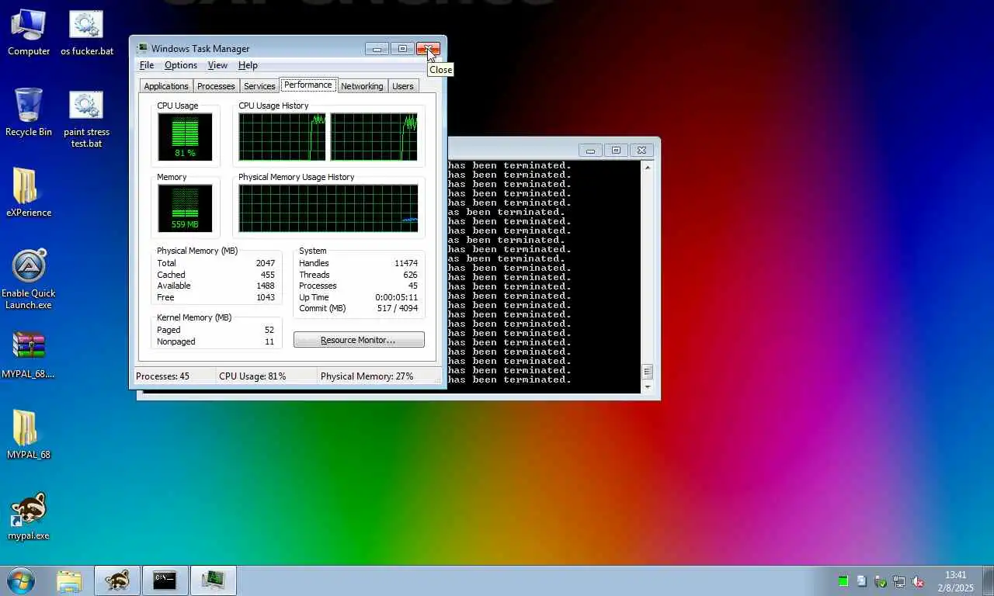Maximize the Task Manager window
This screenshot has height=596, width=994.
pyautogui.click(x=402, y=49)
